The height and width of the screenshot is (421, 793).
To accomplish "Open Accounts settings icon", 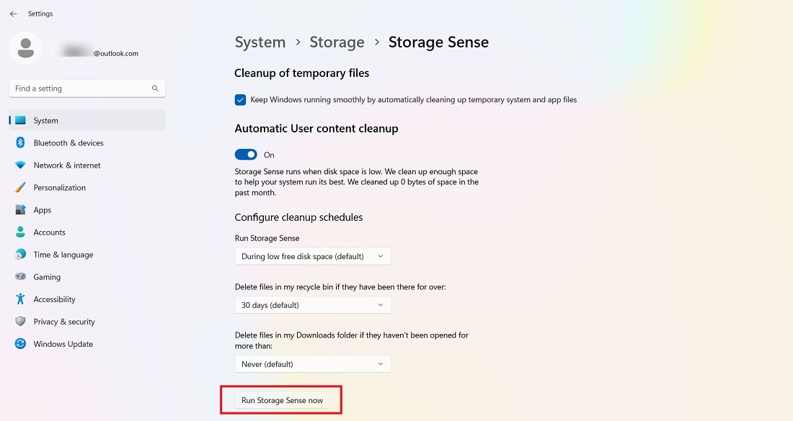I will [x=21, y=232].
